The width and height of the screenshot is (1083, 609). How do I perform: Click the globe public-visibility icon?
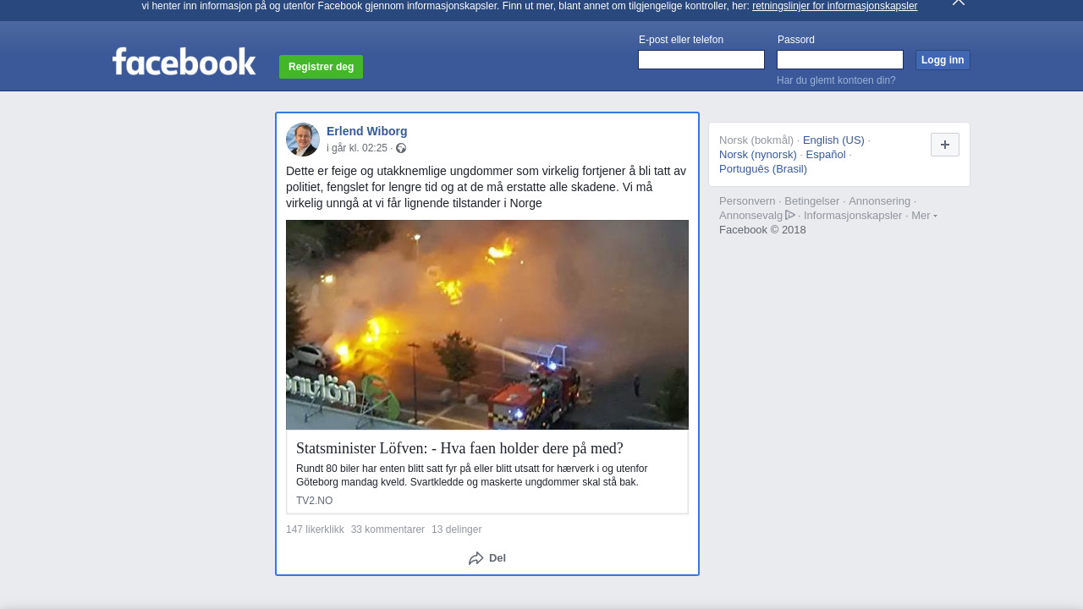(401, 148)
